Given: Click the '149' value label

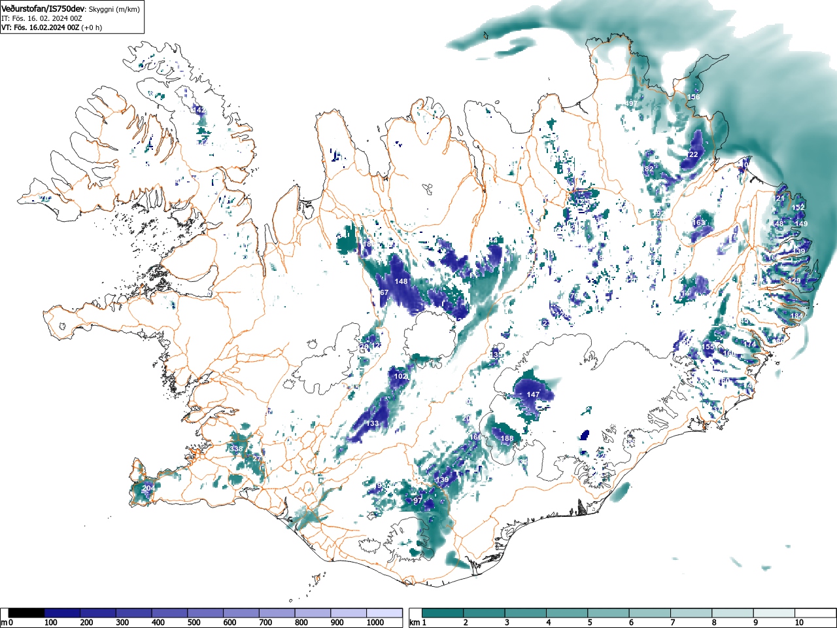Looking at the screenshot, I should pyautogui.click(x=801, y=224).
